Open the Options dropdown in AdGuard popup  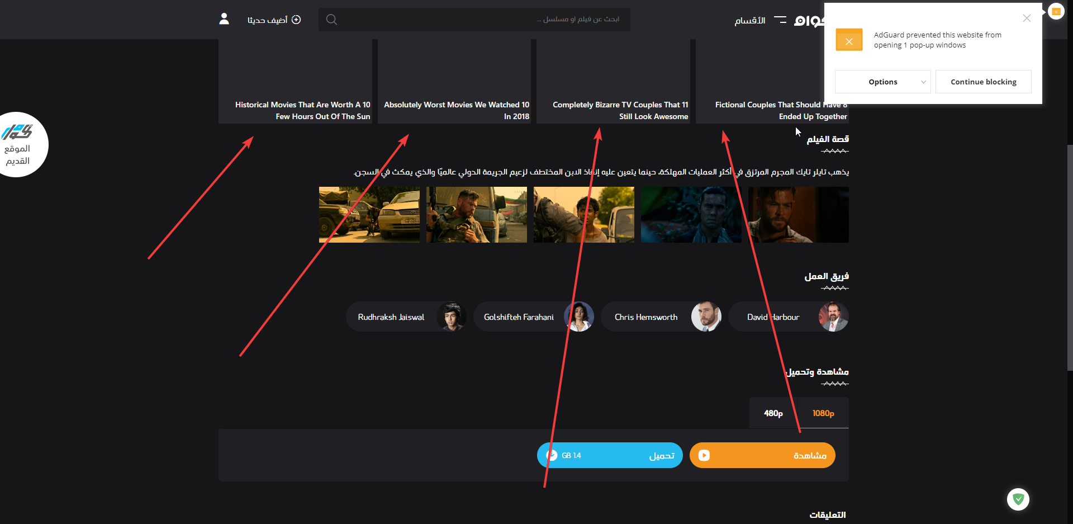click(882, 82)
